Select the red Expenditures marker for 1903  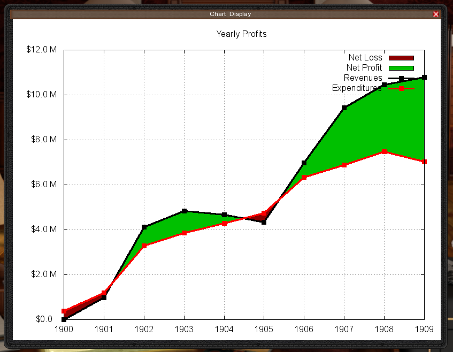click(x=184, y=233)
